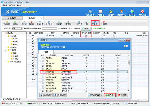Open 单据中心 list icon
The width and height of the screenshot is (150, 106).
[101, 12]
